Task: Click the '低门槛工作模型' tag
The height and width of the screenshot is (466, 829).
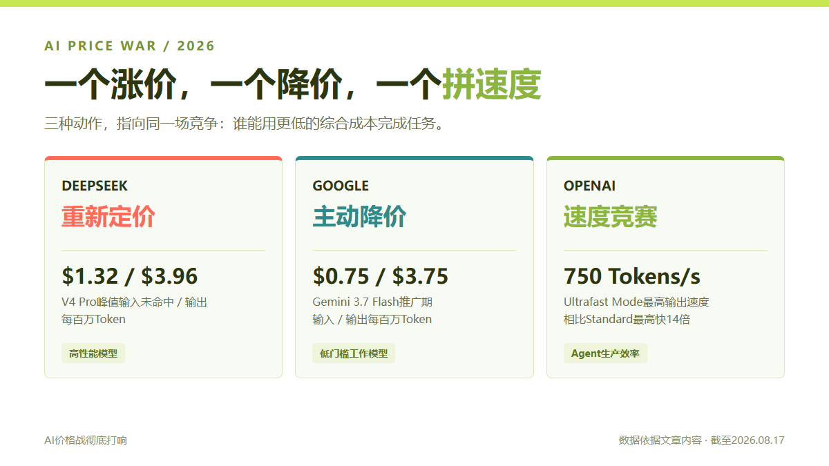Action: pyautogui.click(x=354, y=353)
